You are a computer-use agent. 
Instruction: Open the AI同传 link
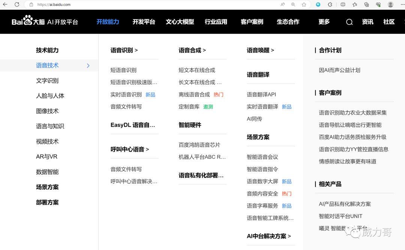(254, 119)
